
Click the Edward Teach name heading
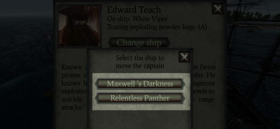[134, 10]
